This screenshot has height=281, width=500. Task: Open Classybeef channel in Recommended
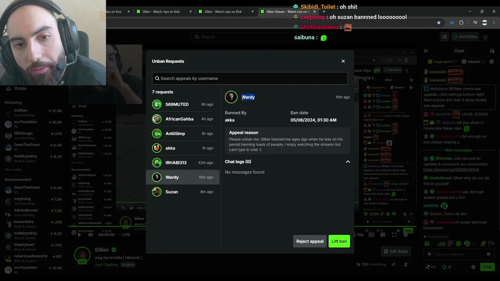pyautogui.click(x=33, y=247)
